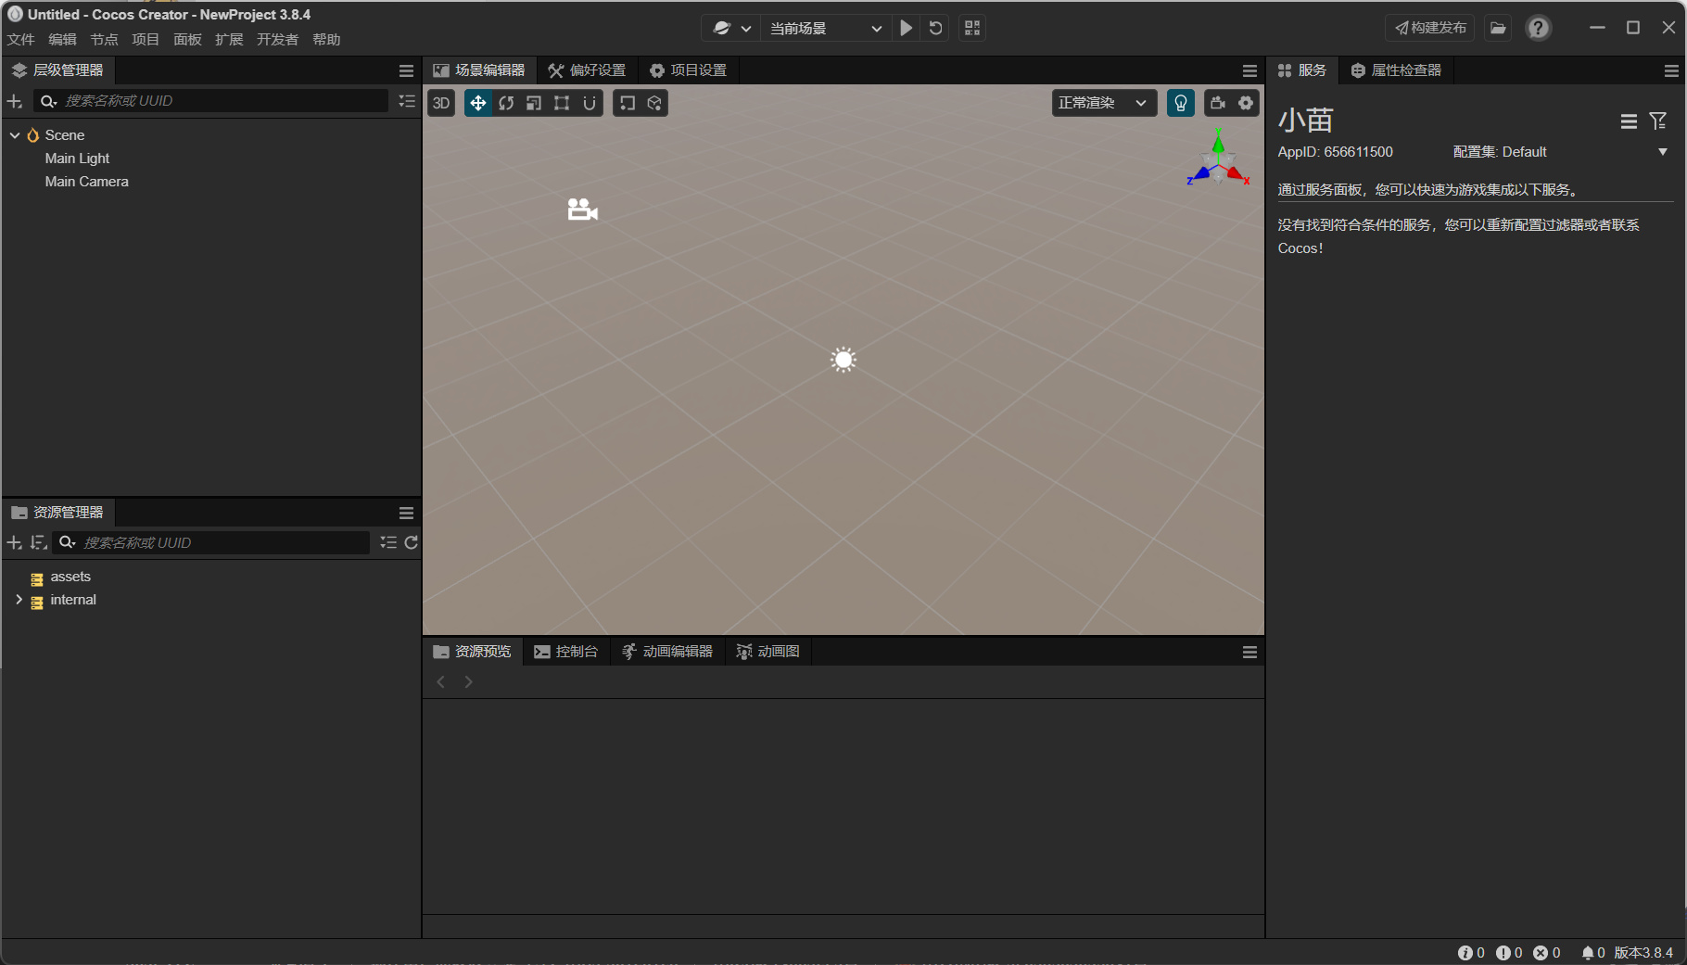The width and height of the screenshot is (1687, 965).
Task: Toggle the scene lighting bulb
Action: click(x=1181, y=103)
